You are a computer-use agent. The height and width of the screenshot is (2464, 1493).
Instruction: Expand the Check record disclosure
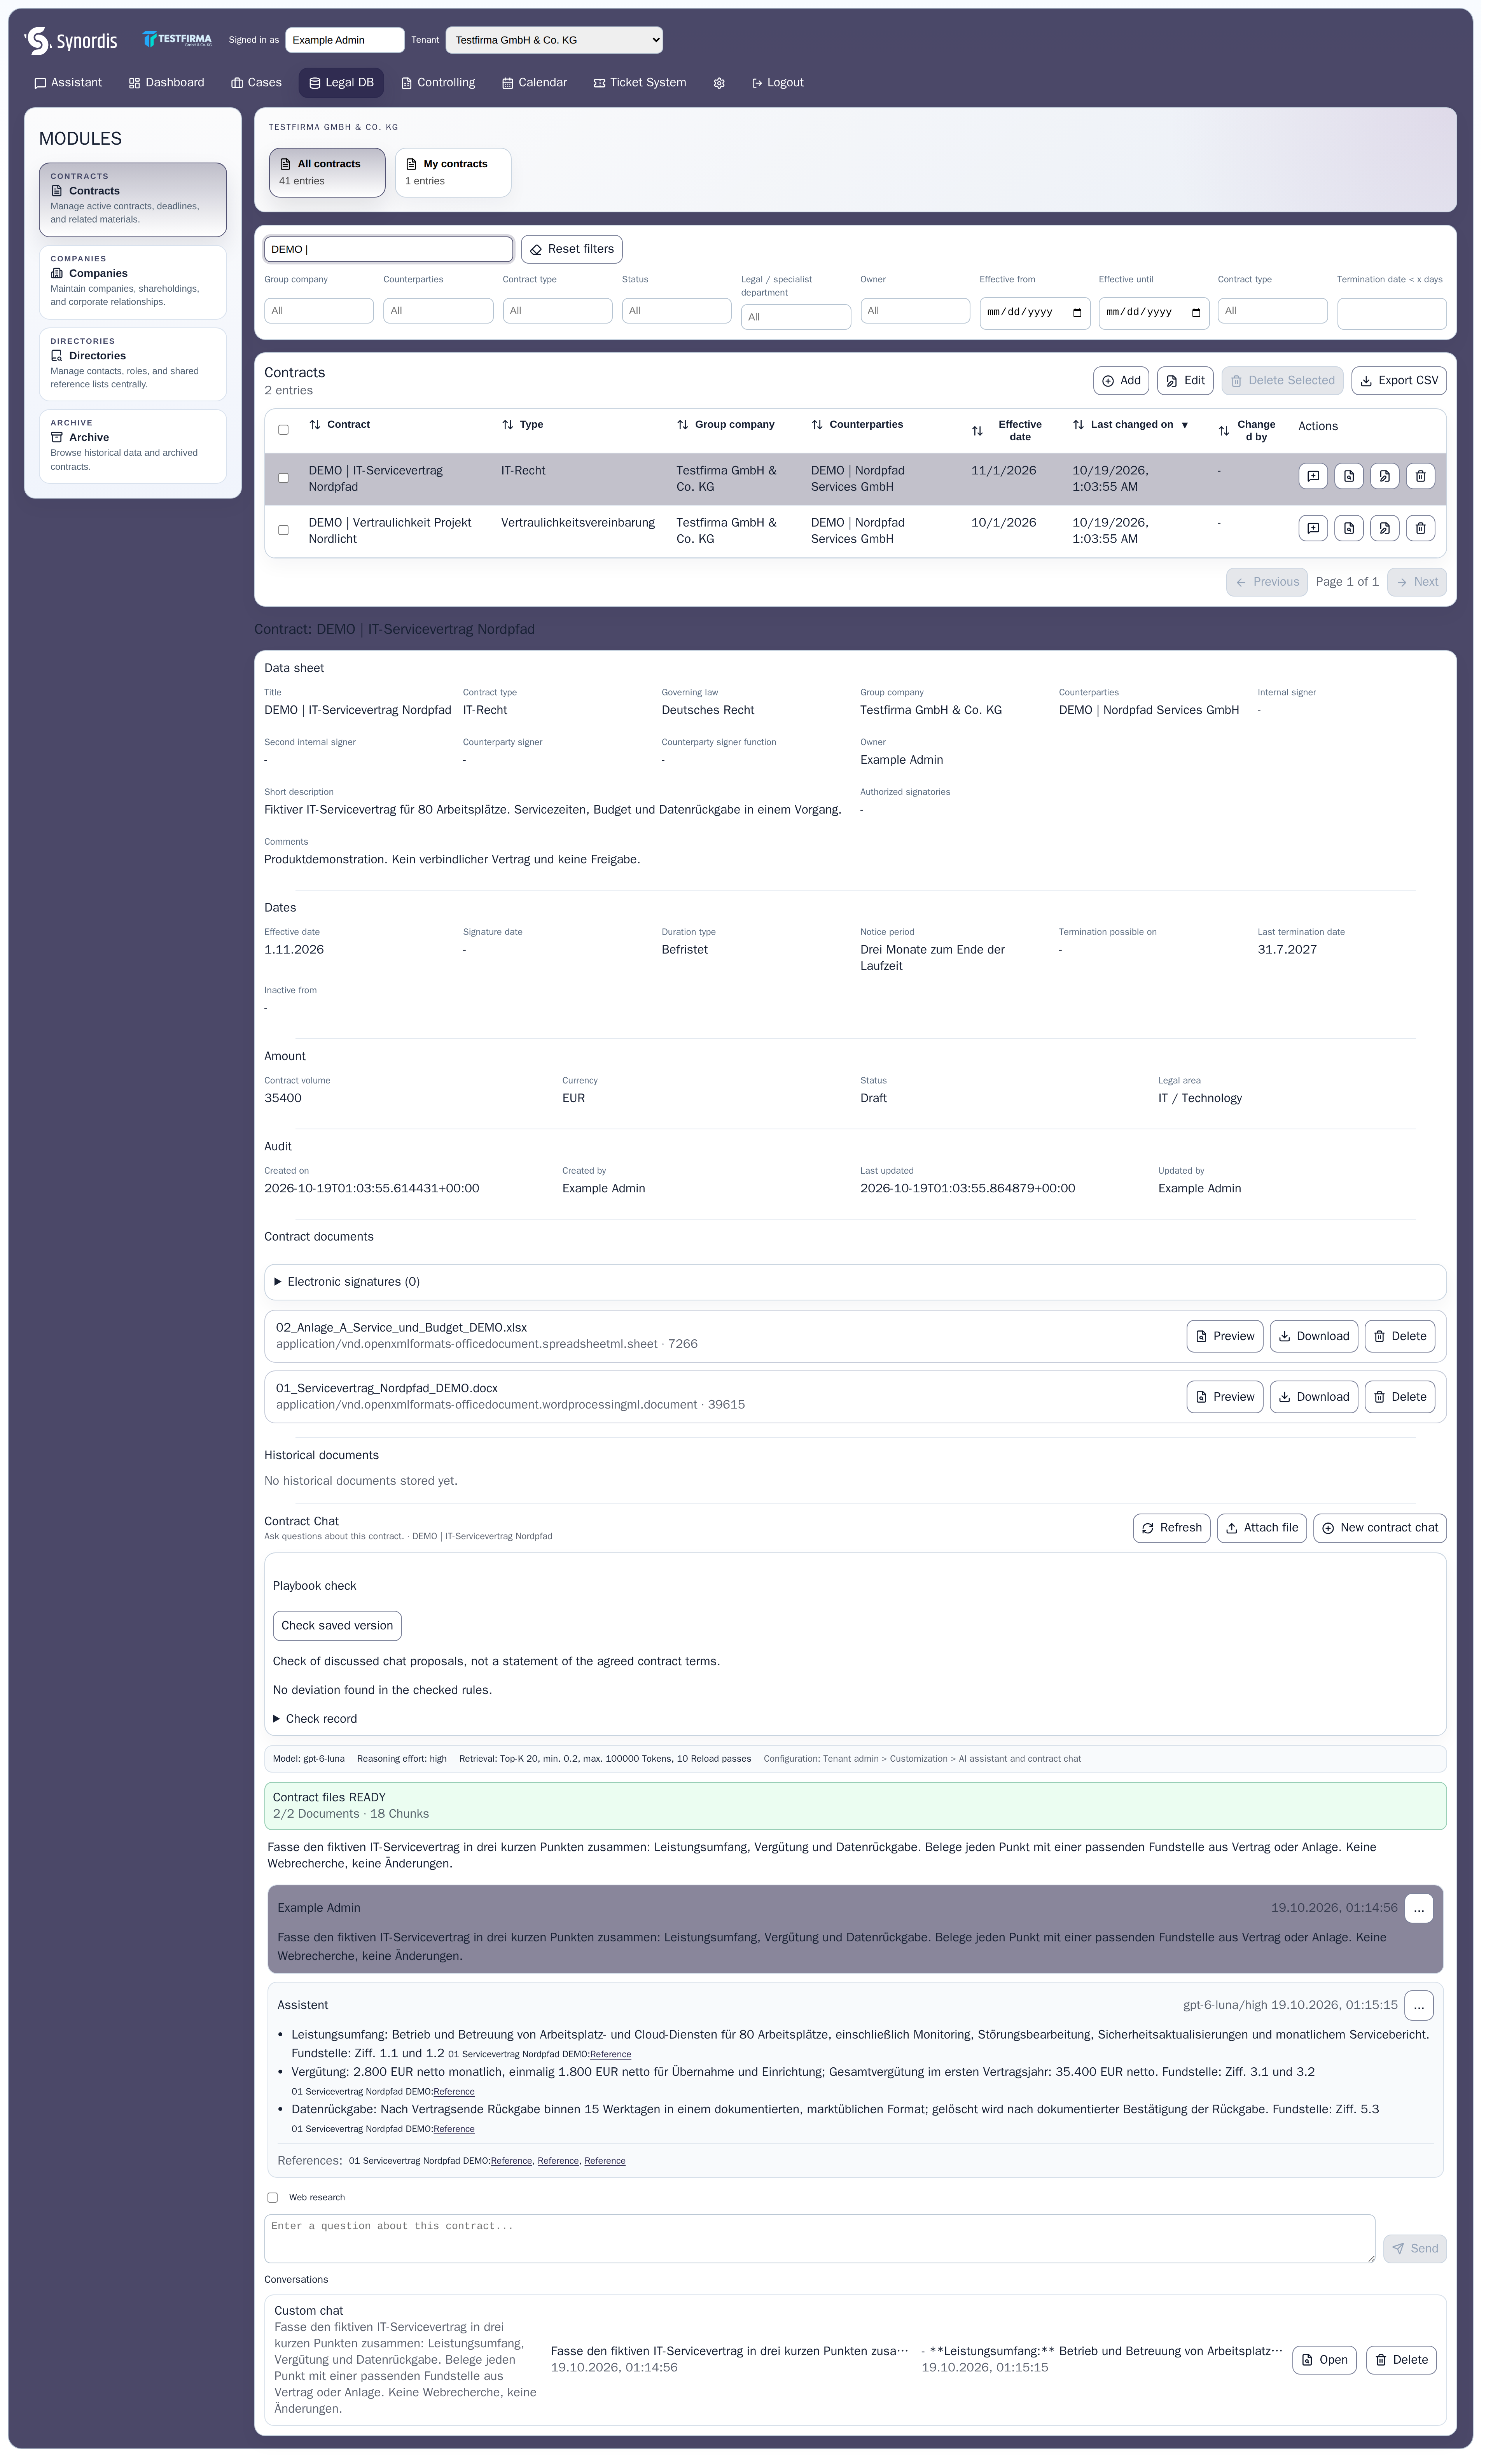point(315,1719)
